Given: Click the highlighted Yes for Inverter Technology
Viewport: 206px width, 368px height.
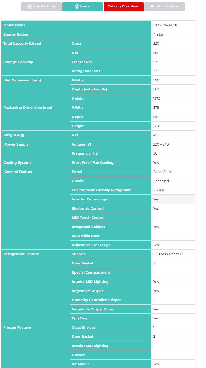Looking at the screenshot, I should coord(156,199).
